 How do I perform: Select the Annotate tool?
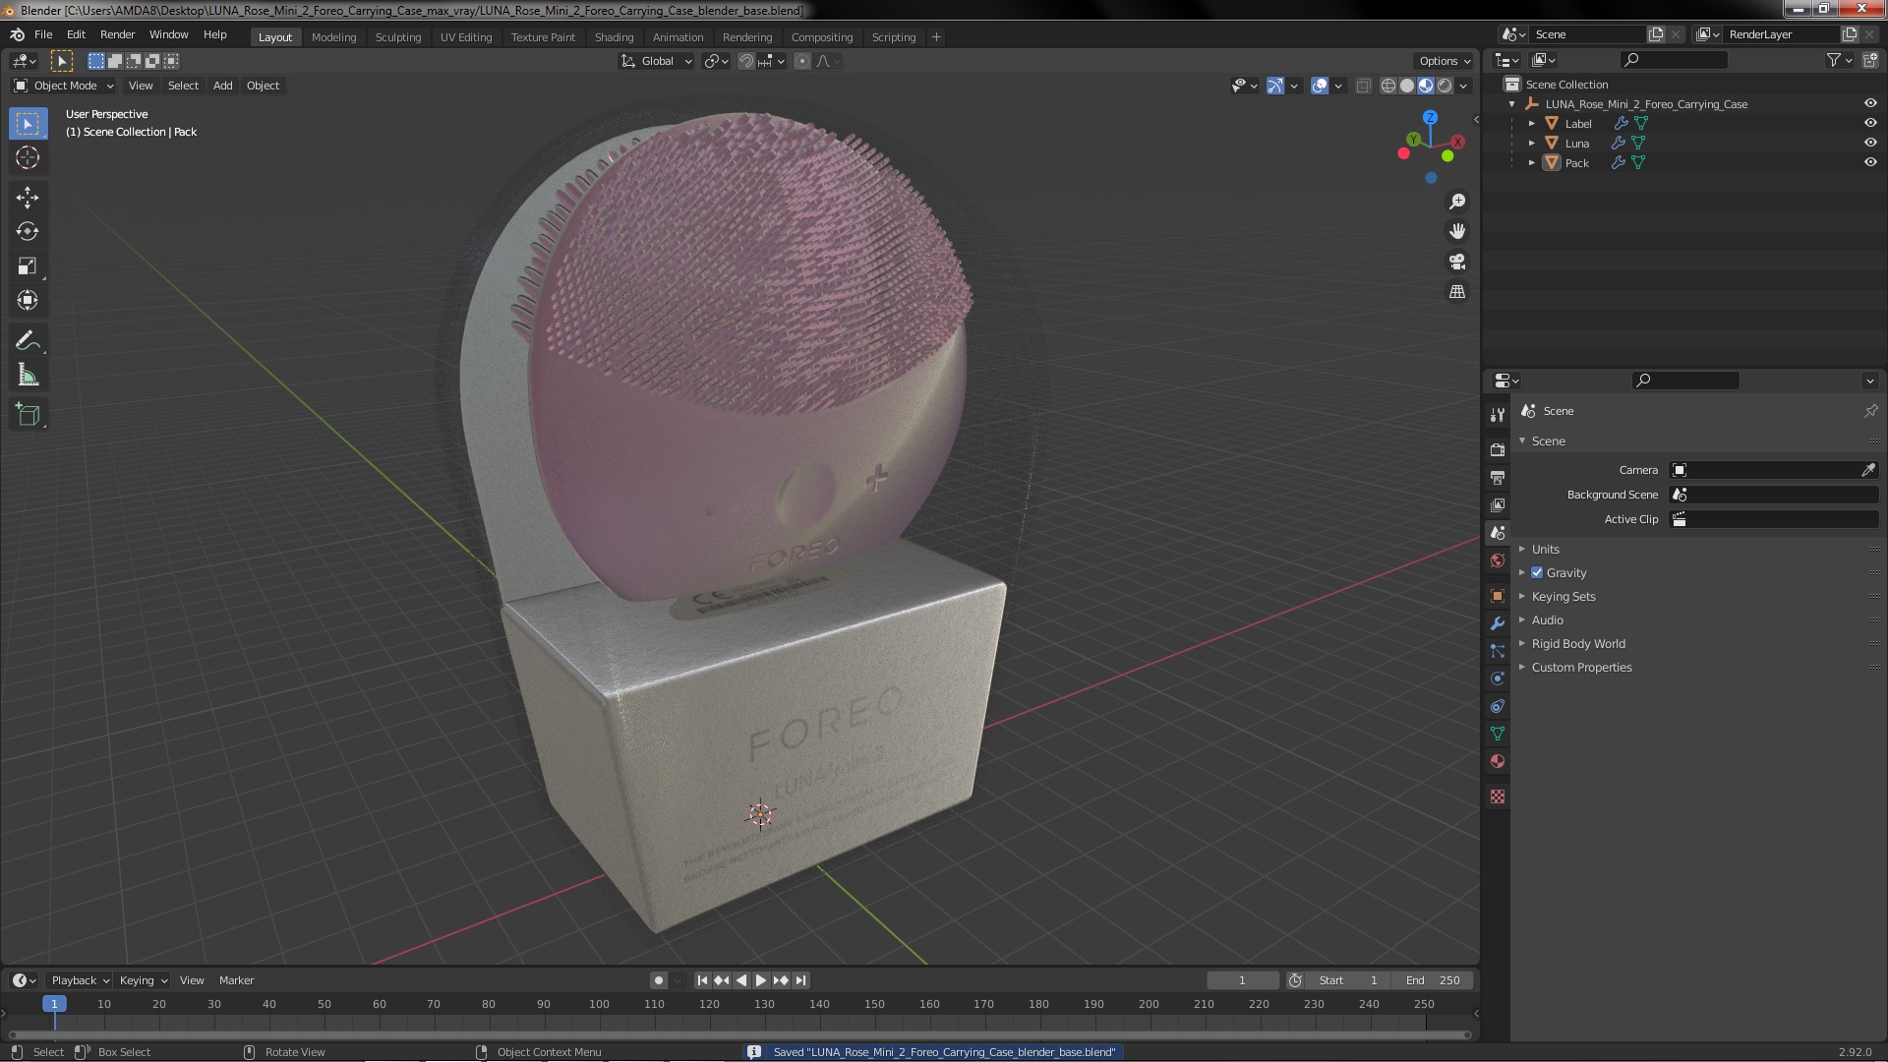(28, 341)
